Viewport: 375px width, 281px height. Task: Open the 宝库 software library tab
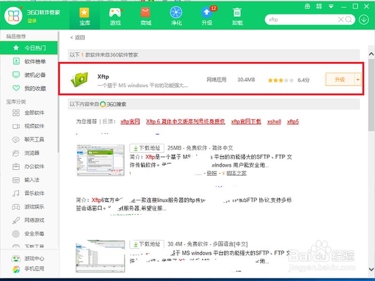tap(84, 16)
